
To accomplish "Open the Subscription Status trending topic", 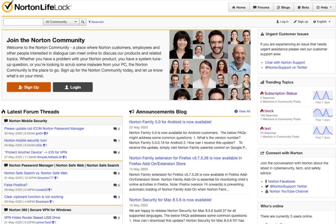I will tap(280, 93).
